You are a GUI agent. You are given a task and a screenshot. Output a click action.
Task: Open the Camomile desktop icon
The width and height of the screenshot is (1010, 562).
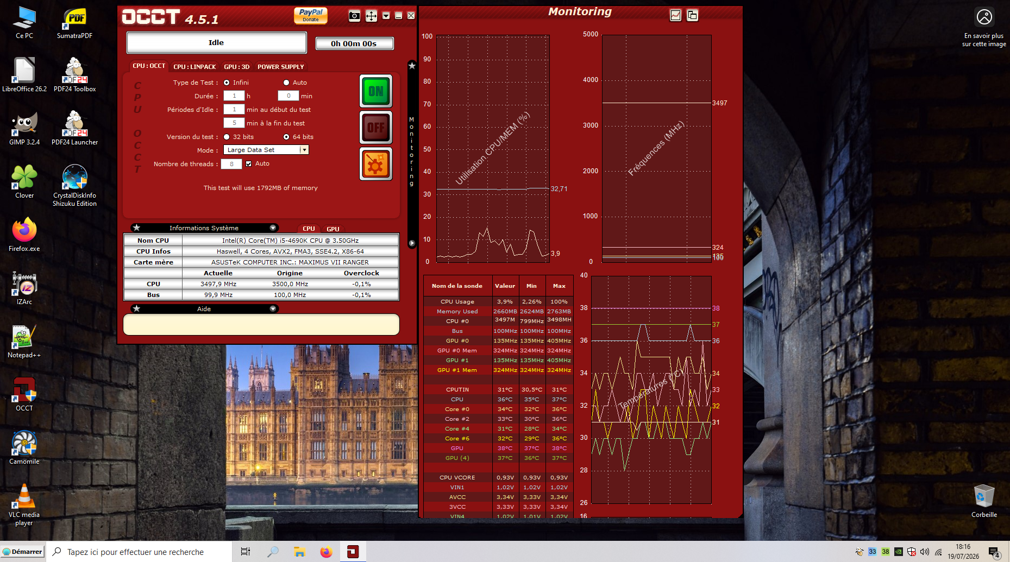tap(24, 447)
